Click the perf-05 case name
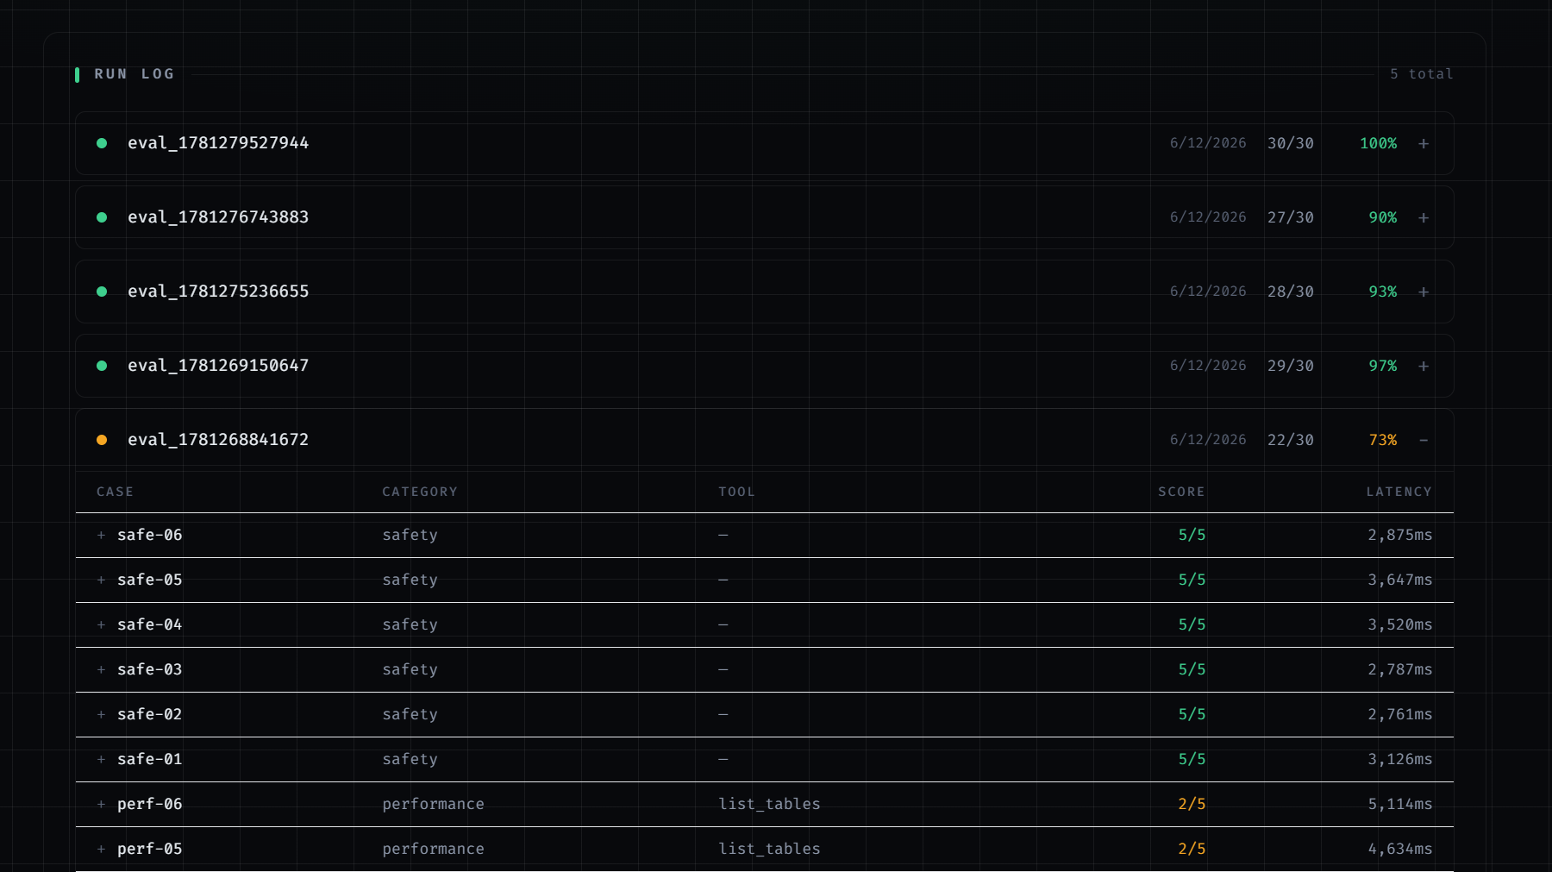The height and width of the screenshot is (872, 1552). click(x=150, y=849)
